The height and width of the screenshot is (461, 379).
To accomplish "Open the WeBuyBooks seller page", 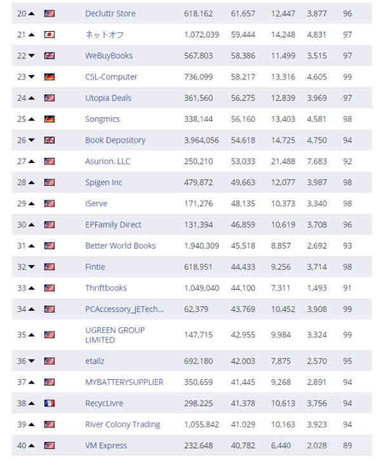I will 109,56.
